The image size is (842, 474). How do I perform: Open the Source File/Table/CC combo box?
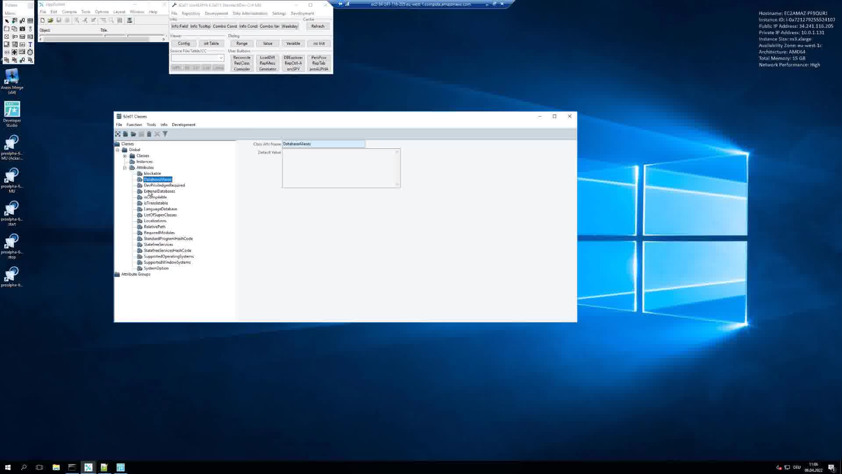pos(221,58)
